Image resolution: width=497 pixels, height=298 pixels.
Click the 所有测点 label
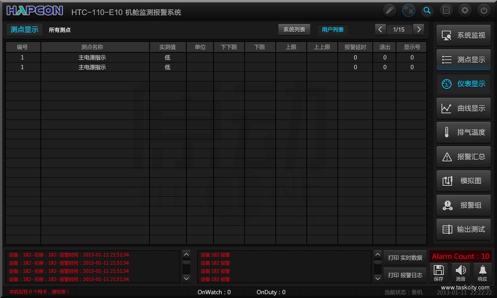60,30
